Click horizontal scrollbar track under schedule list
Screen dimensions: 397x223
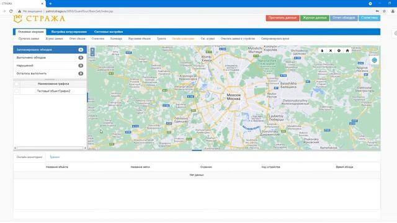tap(50, 148)
